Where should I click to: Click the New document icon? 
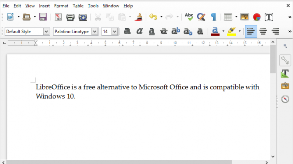click(x=10, y=17)
